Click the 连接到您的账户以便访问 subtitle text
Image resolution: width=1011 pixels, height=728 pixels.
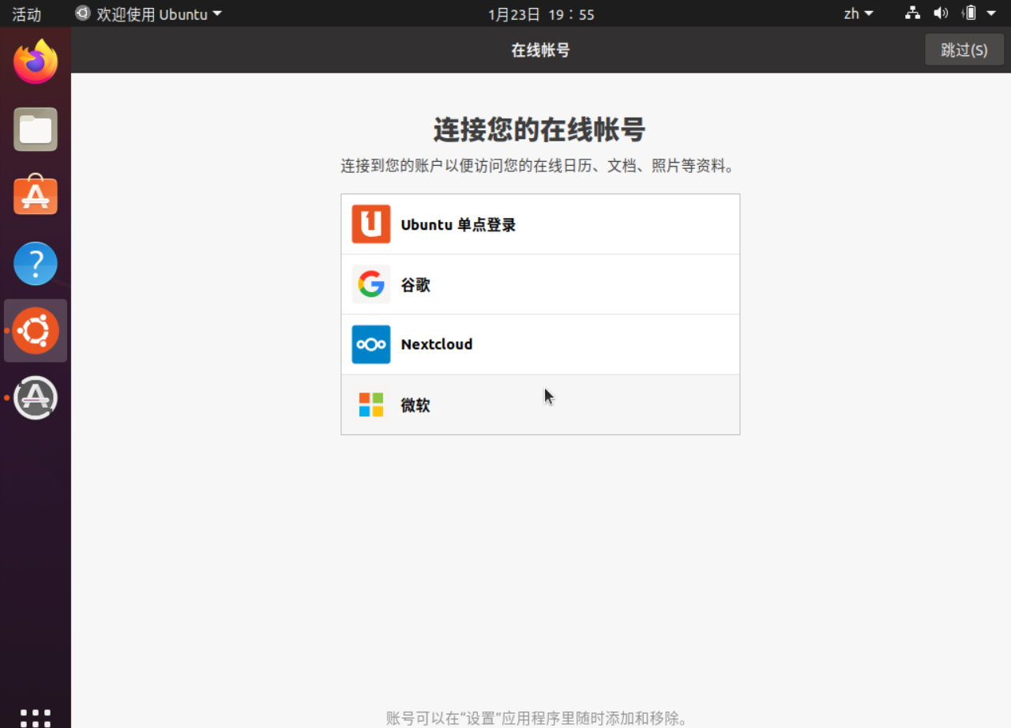[540, 167]
